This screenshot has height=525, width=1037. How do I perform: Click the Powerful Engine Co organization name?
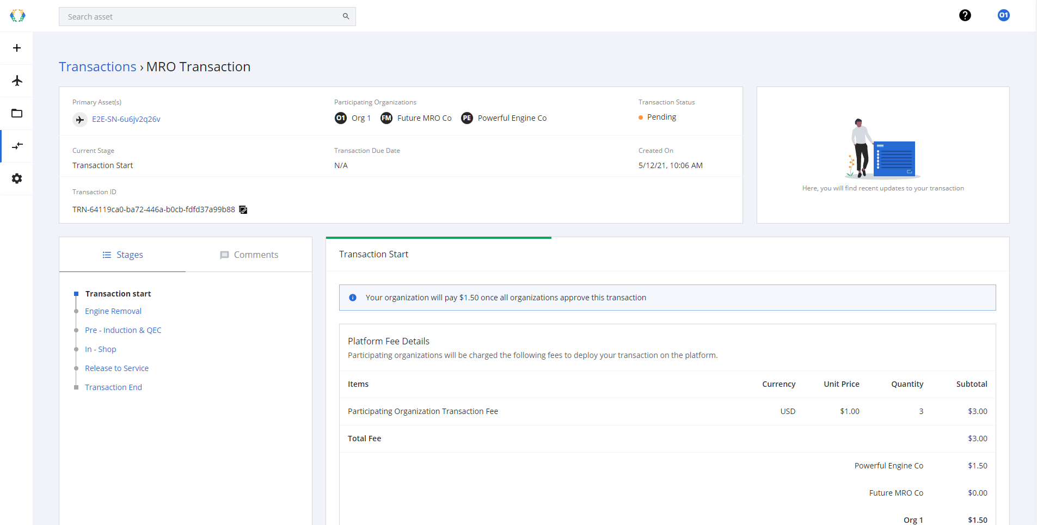pyautogui.click(x=512, y=118)
